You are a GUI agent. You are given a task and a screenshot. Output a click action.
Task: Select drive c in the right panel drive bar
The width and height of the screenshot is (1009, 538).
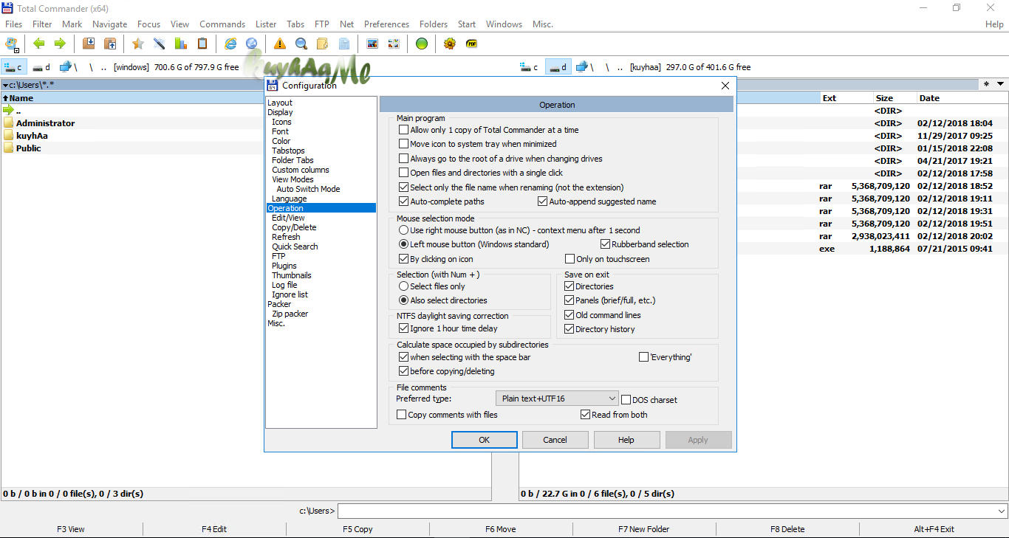tap(530, 67)
